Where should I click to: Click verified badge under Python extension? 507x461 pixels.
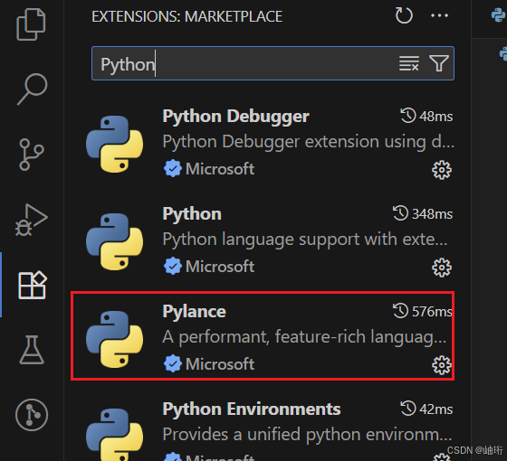coord(173,266)
